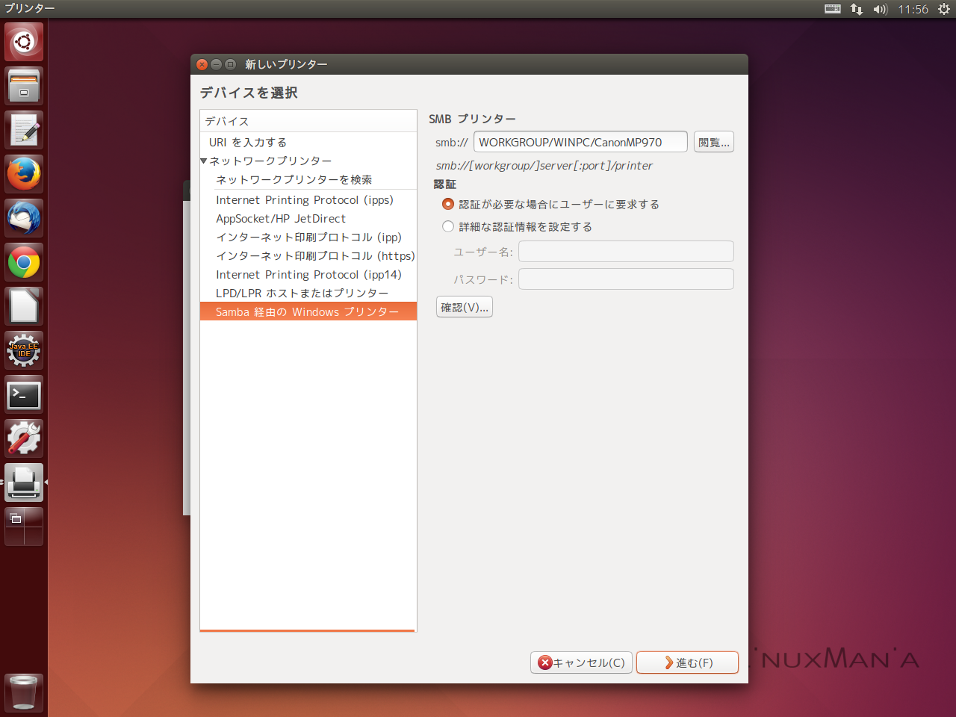Click the キャンセル(C) button

tap(582, 662)
